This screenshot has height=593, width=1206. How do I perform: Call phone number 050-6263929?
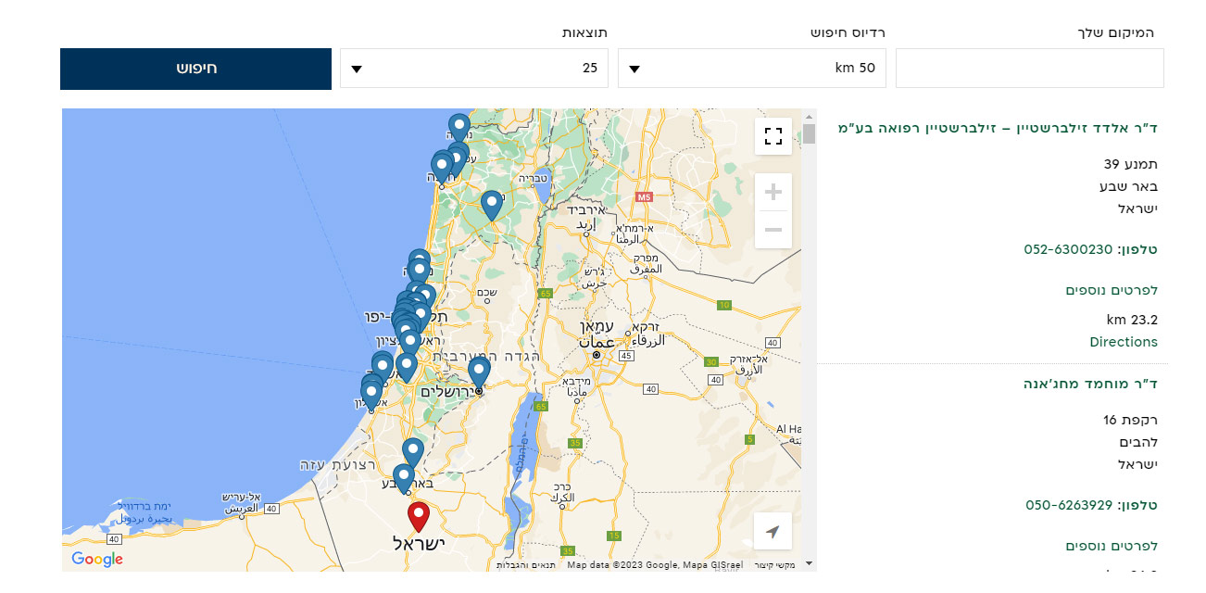[x=1069, y=506]
